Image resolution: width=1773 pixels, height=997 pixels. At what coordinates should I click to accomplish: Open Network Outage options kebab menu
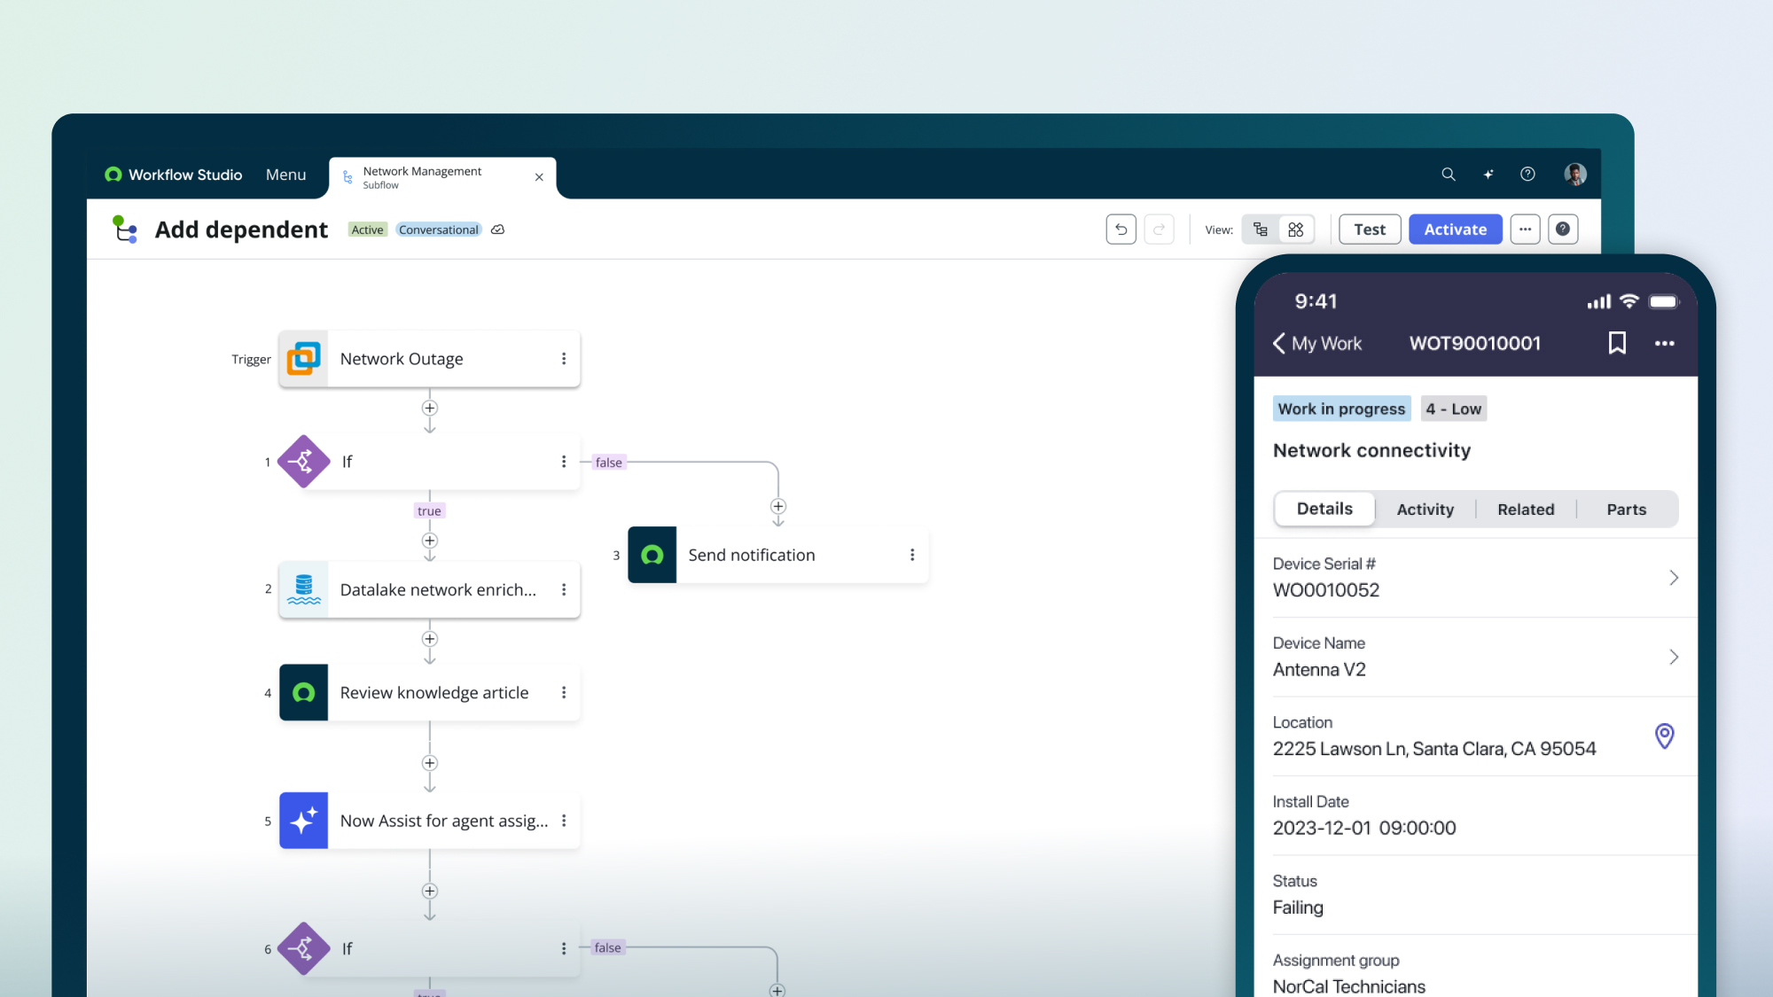pyautogui.click(x=564, y=359)
